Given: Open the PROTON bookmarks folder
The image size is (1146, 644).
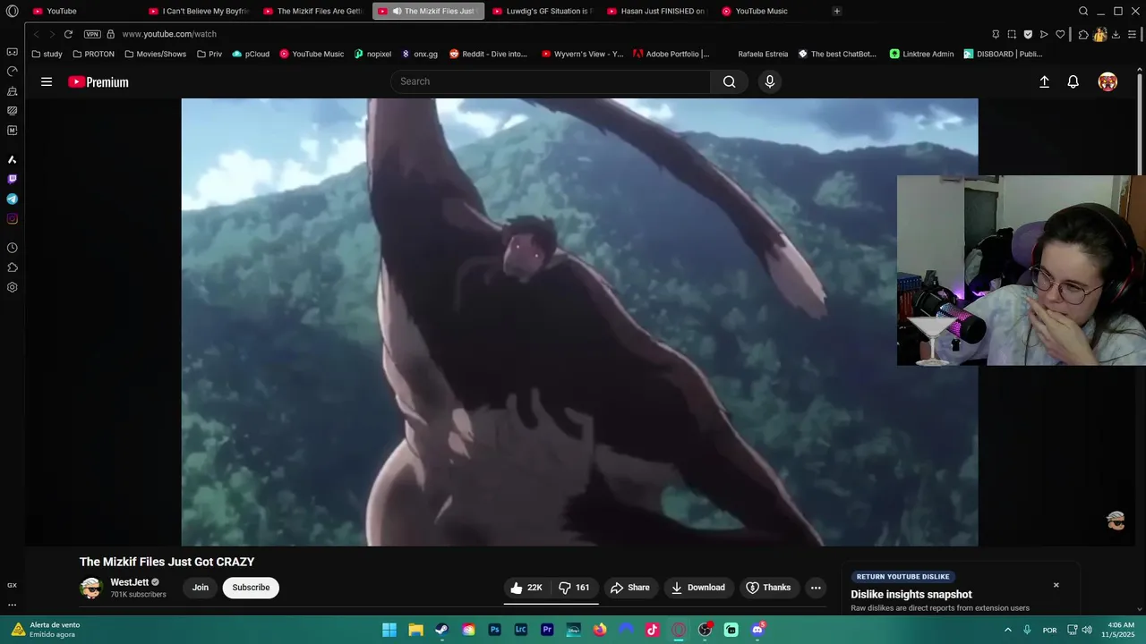Looking at the screenshot, I should point(93,54).
